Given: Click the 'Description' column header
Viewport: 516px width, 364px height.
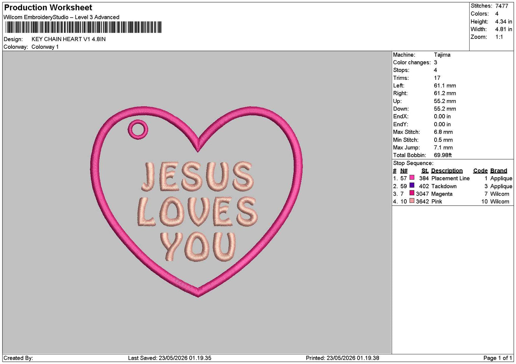Looking at the screenshot, I should click(x=447, y=171).
